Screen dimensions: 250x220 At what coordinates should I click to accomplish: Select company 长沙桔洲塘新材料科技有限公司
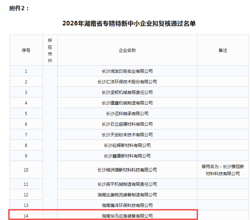[127, 170]
